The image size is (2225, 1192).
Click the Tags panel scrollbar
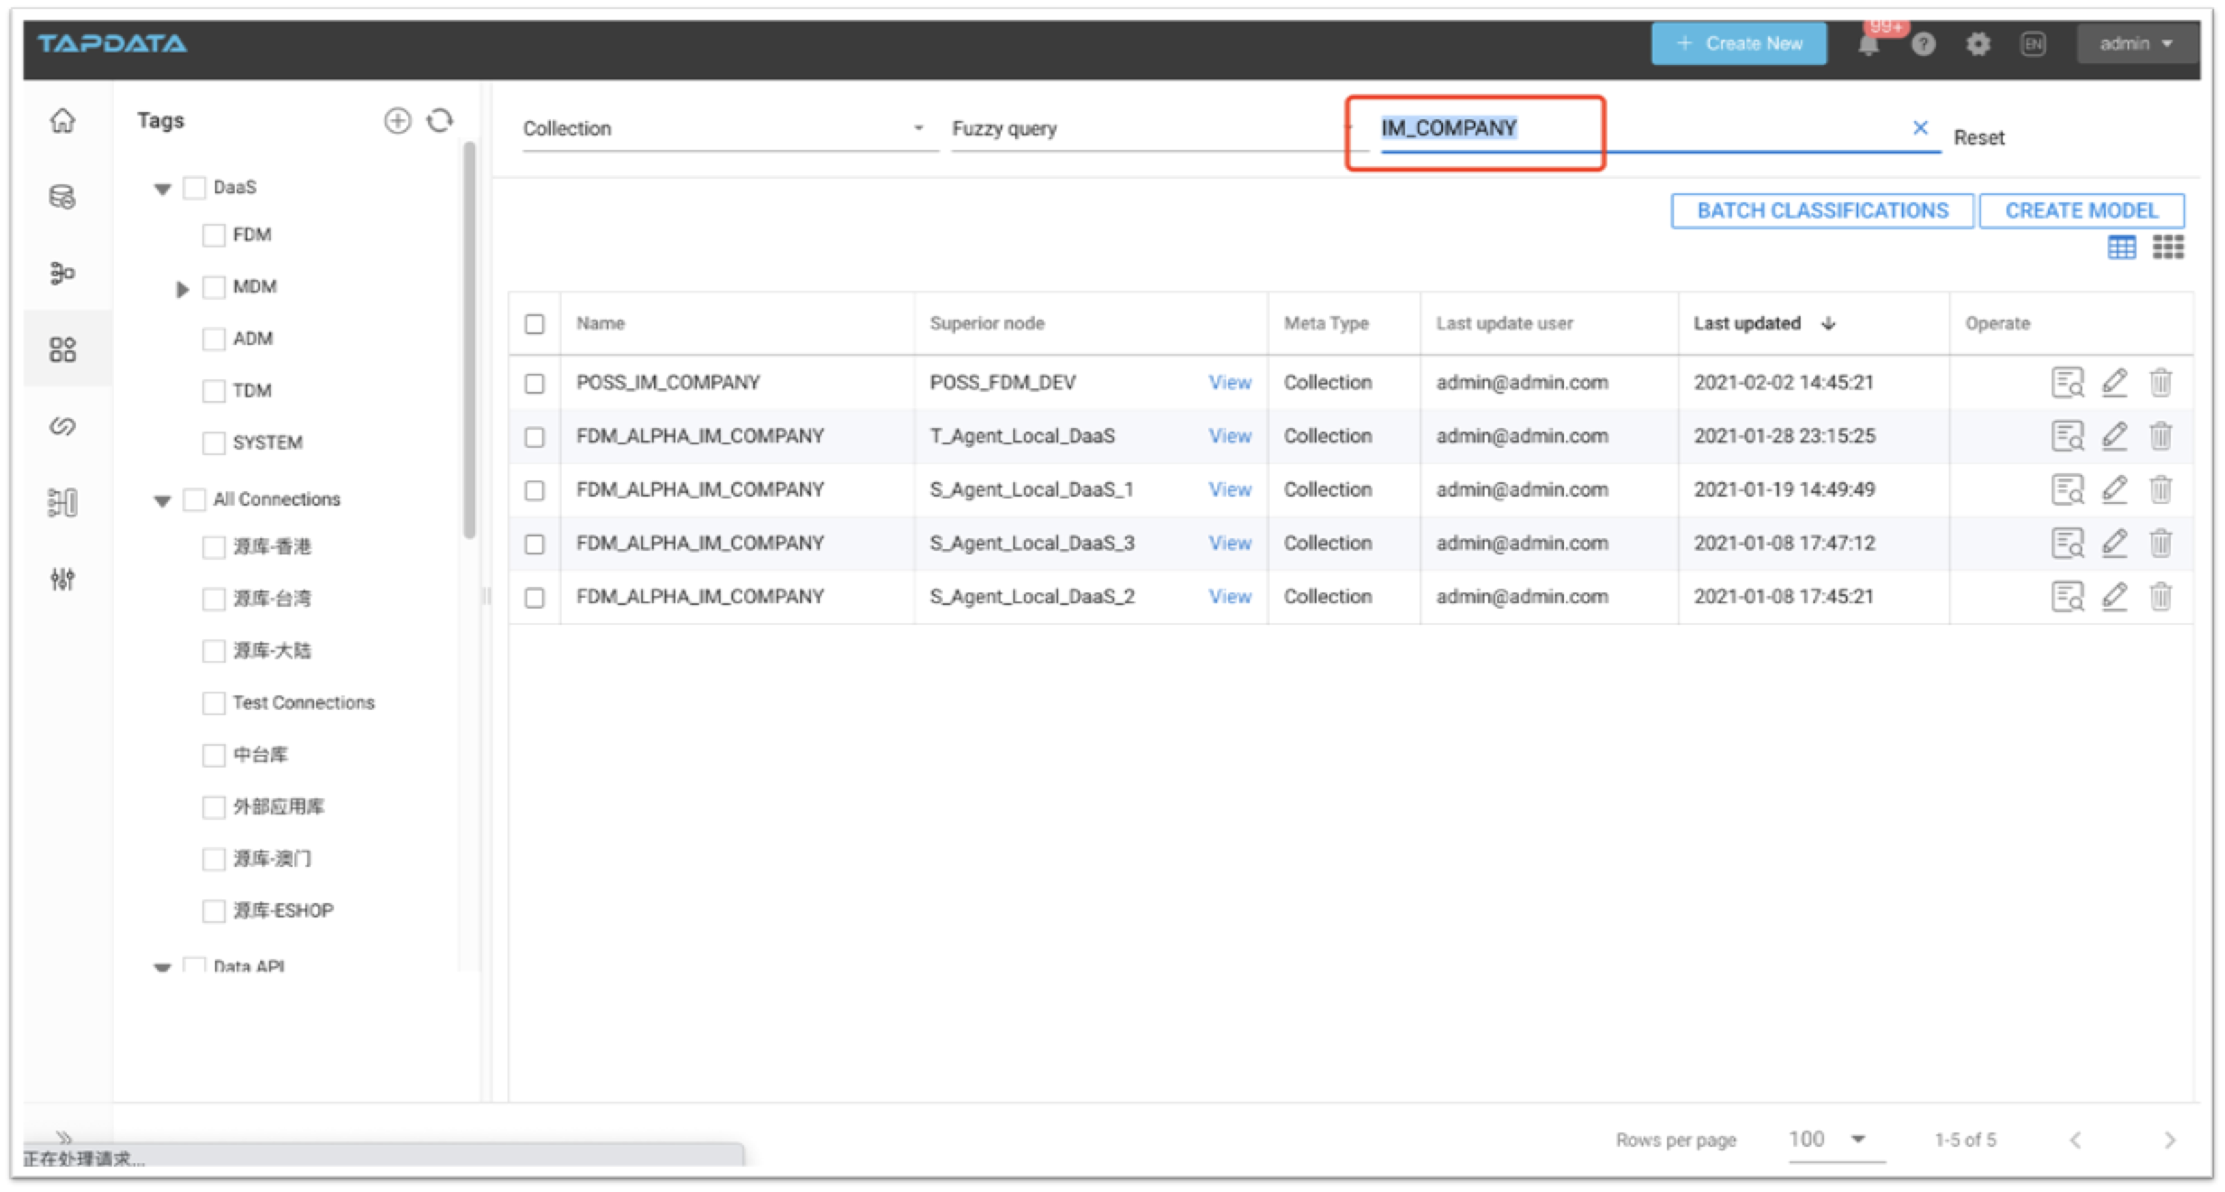tap(469, 340)
